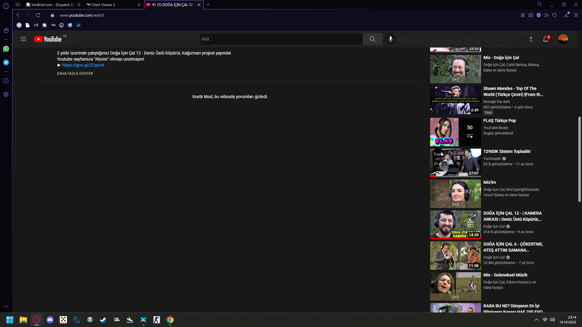Click the YouTube search magnifier button
The width and height of the screenshot is (582, 327).
click(x=372, y=39)
